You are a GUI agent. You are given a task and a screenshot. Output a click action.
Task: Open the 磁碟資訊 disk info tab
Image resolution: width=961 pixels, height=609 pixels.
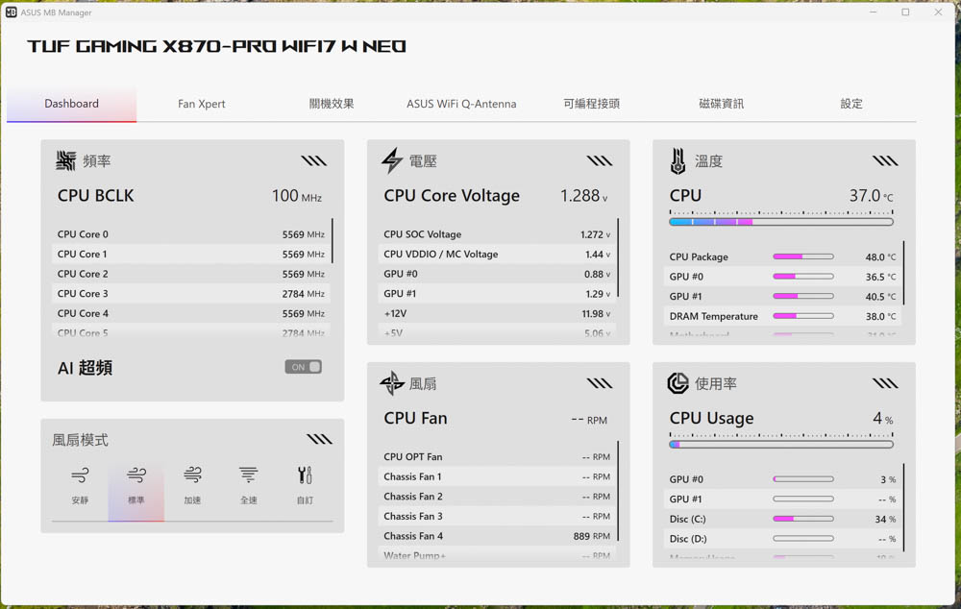coord(721,104)
